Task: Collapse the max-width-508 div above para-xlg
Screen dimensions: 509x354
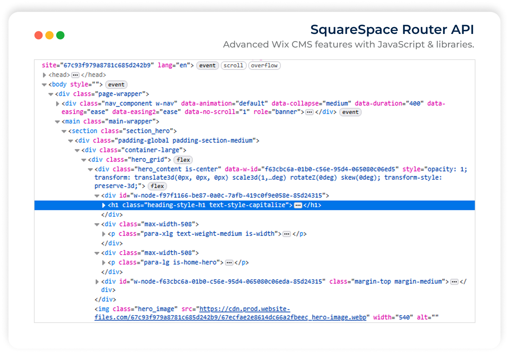Action: 97,224
